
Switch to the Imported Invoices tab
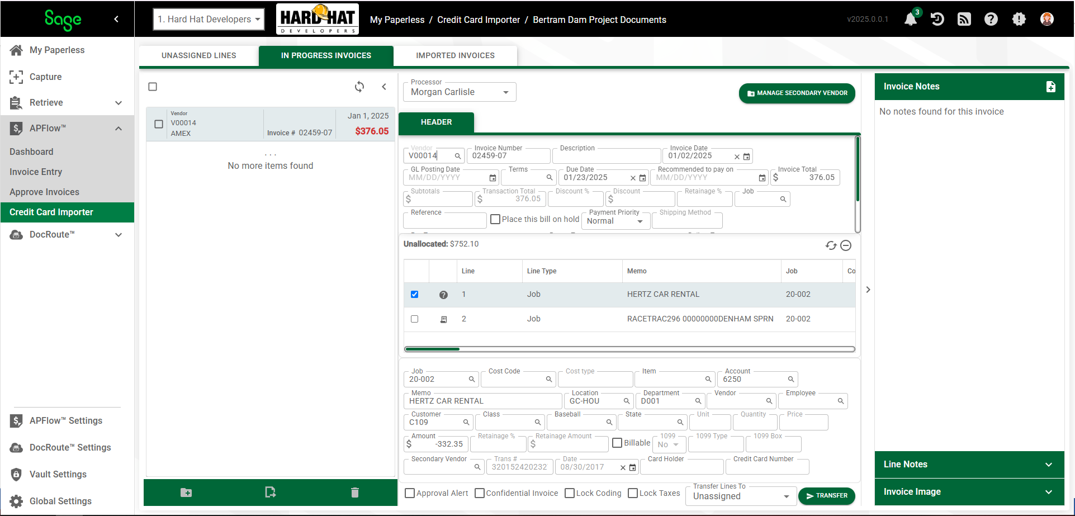click(455, 55)
